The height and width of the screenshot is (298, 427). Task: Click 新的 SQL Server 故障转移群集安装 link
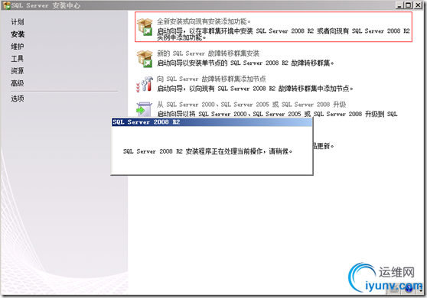pos(208,53)
